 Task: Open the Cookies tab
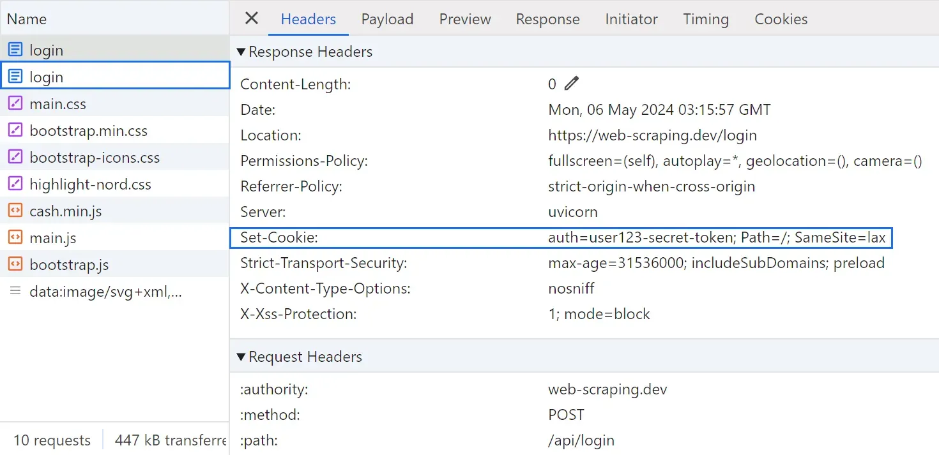pos(781,19)
